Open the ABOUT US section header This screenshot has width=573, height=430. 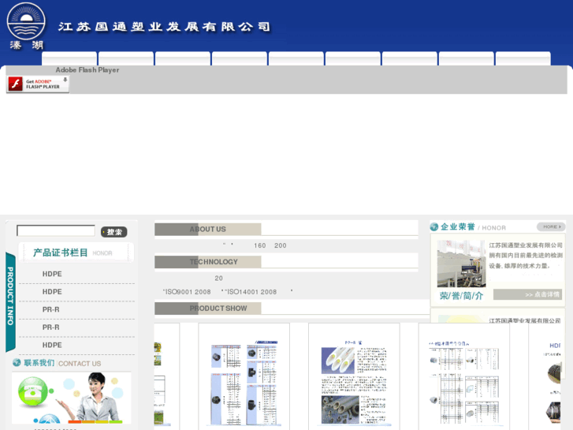click(x=207, y=229)
